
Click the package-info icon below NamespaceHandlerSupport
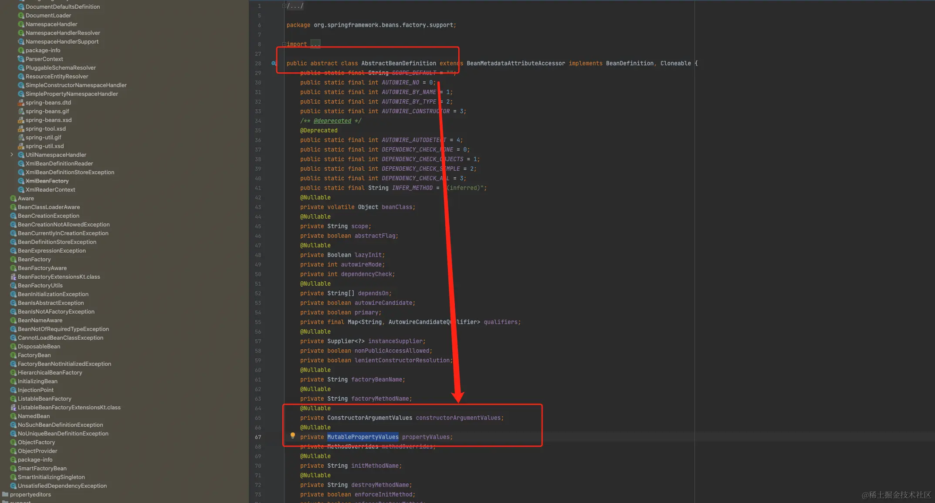click(x=21, y=51)
